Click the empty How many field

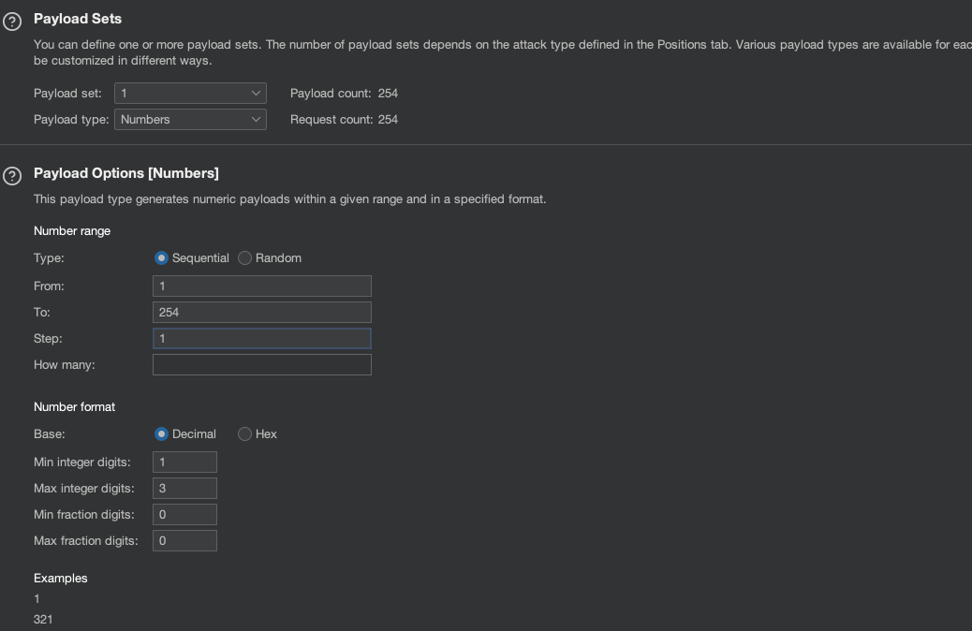click(x=261, y=365)
